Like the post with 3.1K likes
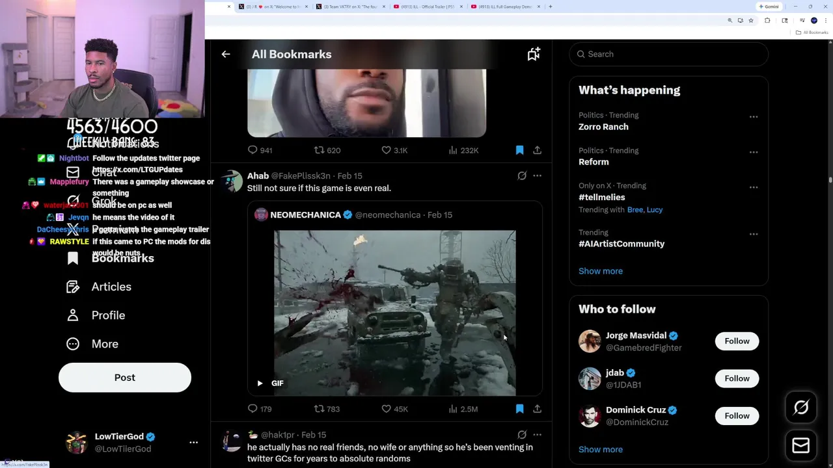Screen dimensions: 833x468 click(x=394, y=150)
